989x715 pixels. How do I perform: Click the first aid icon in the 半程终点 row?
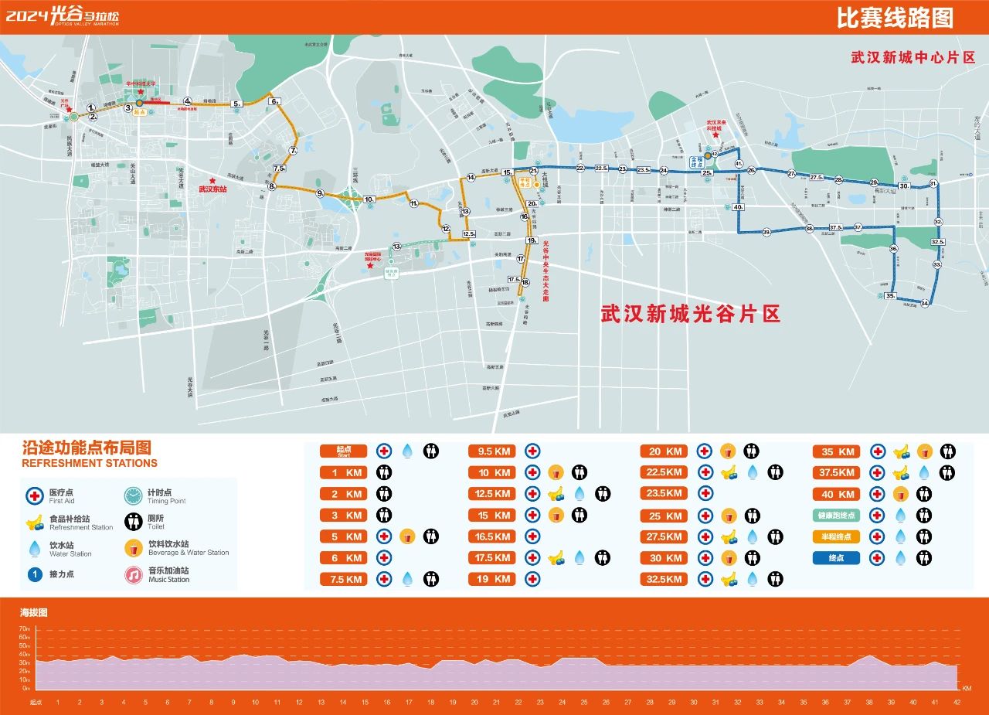[x=877, y=536]
